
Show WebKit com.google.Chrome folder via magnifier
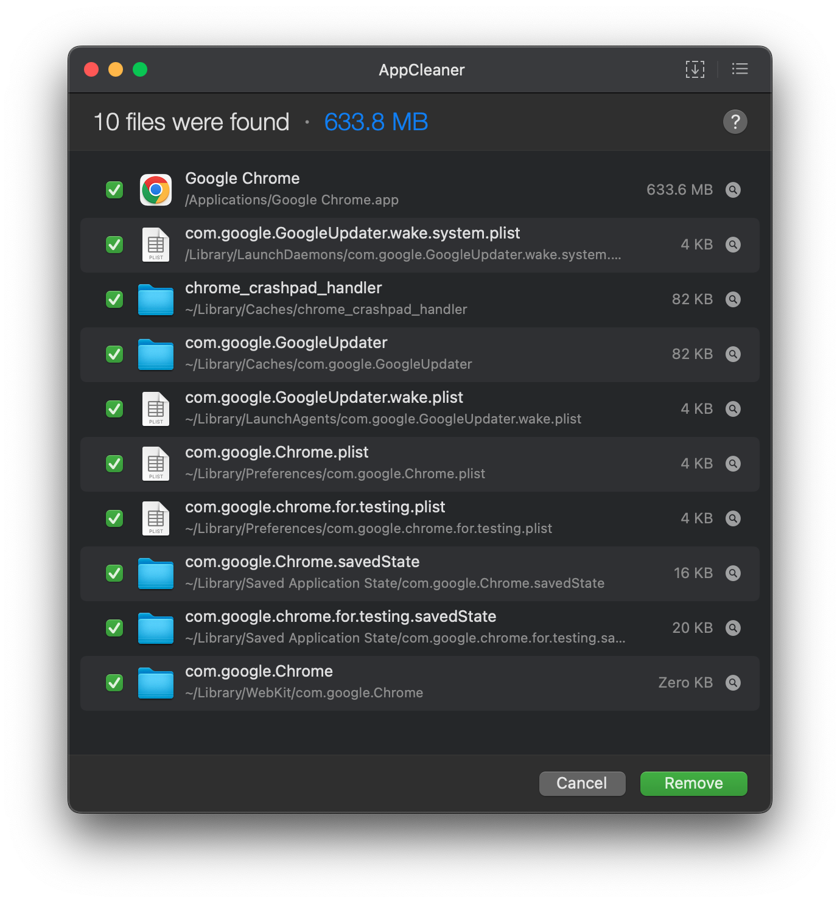[x=733, y=683]
